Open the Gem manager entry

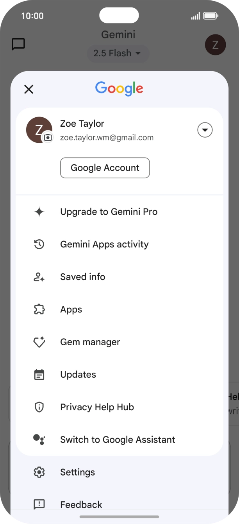tap(119, 342)
